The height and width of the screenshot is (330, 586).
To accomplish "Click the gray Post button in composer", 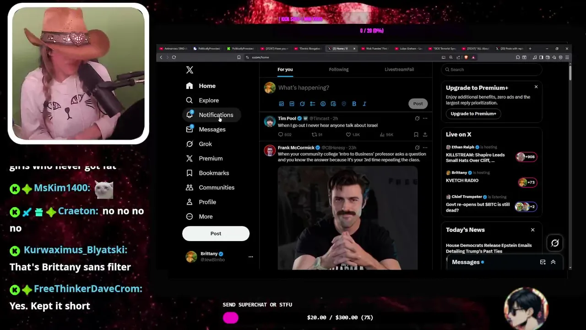I will [x=418, y=104].
